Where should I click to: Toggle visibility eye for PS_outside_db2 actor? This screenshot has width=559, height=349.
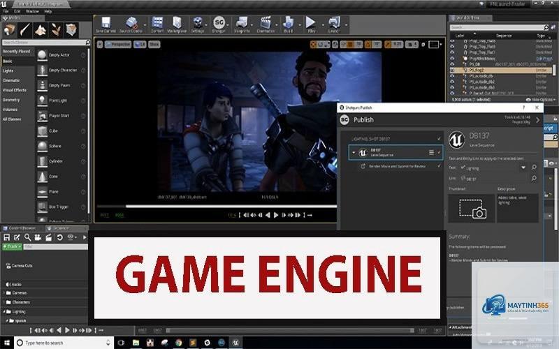point(452,82)
